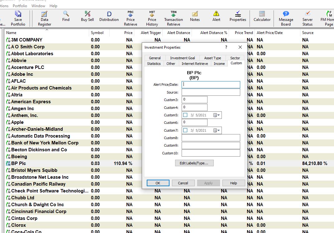Click the investment icon beside Clorox

[8, 225]
